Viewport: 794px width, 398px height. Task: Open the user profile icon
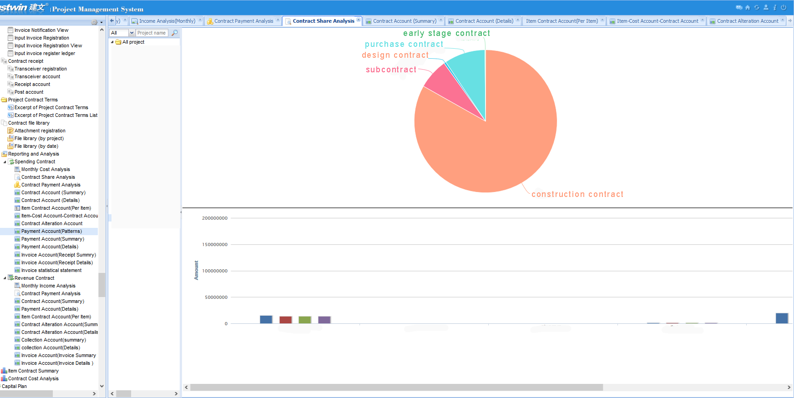[766, 7]
